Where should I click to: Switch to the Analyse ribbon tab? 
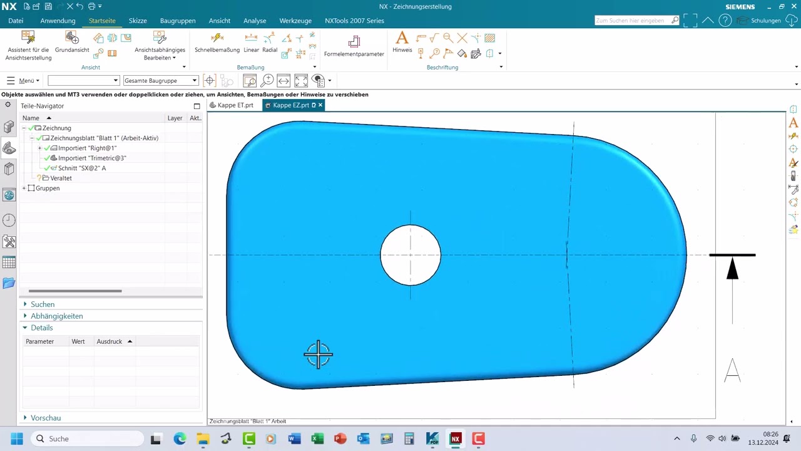tap(255, 21)
